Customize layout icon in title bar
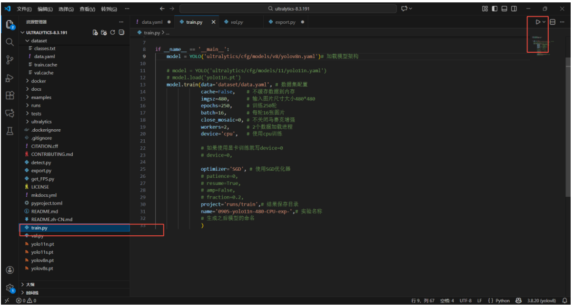The width and height of the screenshot is (574, 308). (485, 9)
